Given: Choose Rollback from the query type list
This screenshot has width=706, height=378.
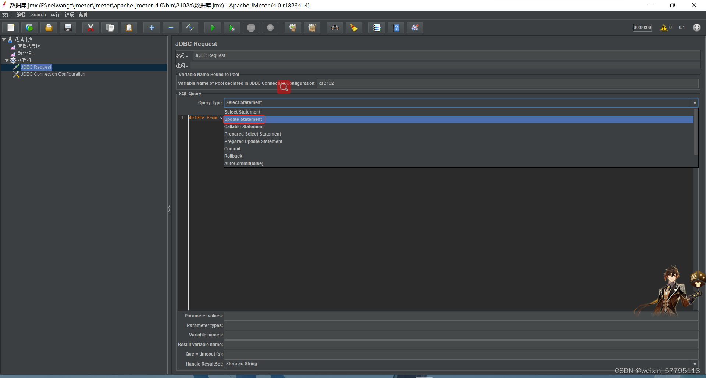Looking at the screenshot, I should [459, 156].
